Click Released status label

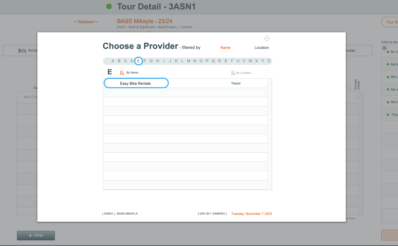pos(86,22)
